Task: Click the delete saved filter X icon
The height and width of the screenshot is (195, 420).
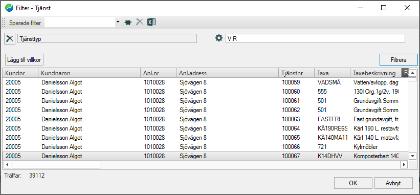Action: pyautogui.click(x=140, y=22)
